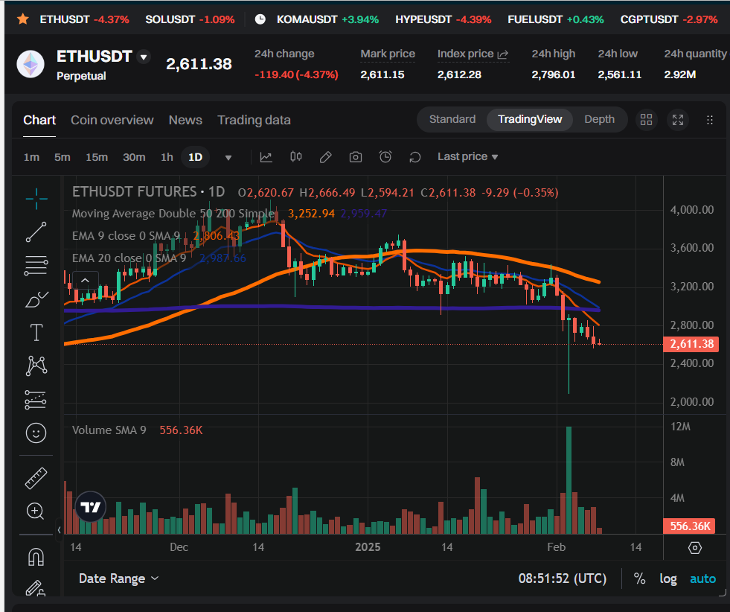Click the EMA 20 close indicator legend

129,258
